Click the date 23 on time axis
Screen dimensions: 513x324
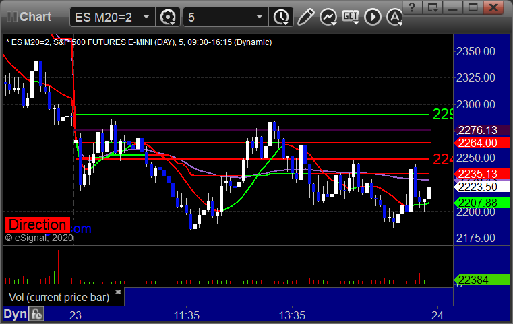tap(76, 315)
